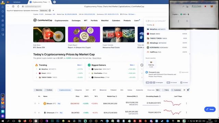
Task: Switch to list view icon
Action: click(x=184, y=90)
